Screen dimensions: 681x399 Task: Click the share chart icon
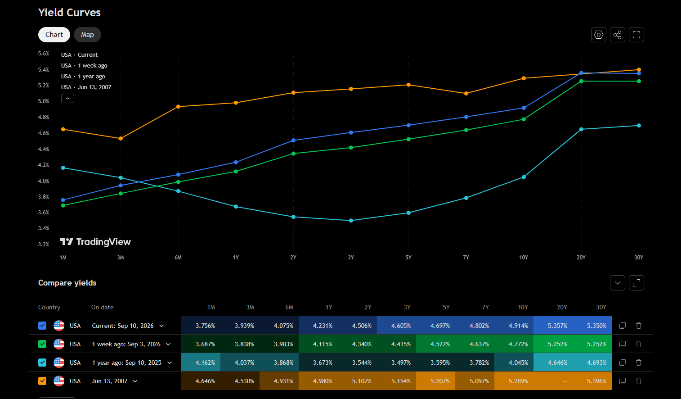(x=618, y=35)
